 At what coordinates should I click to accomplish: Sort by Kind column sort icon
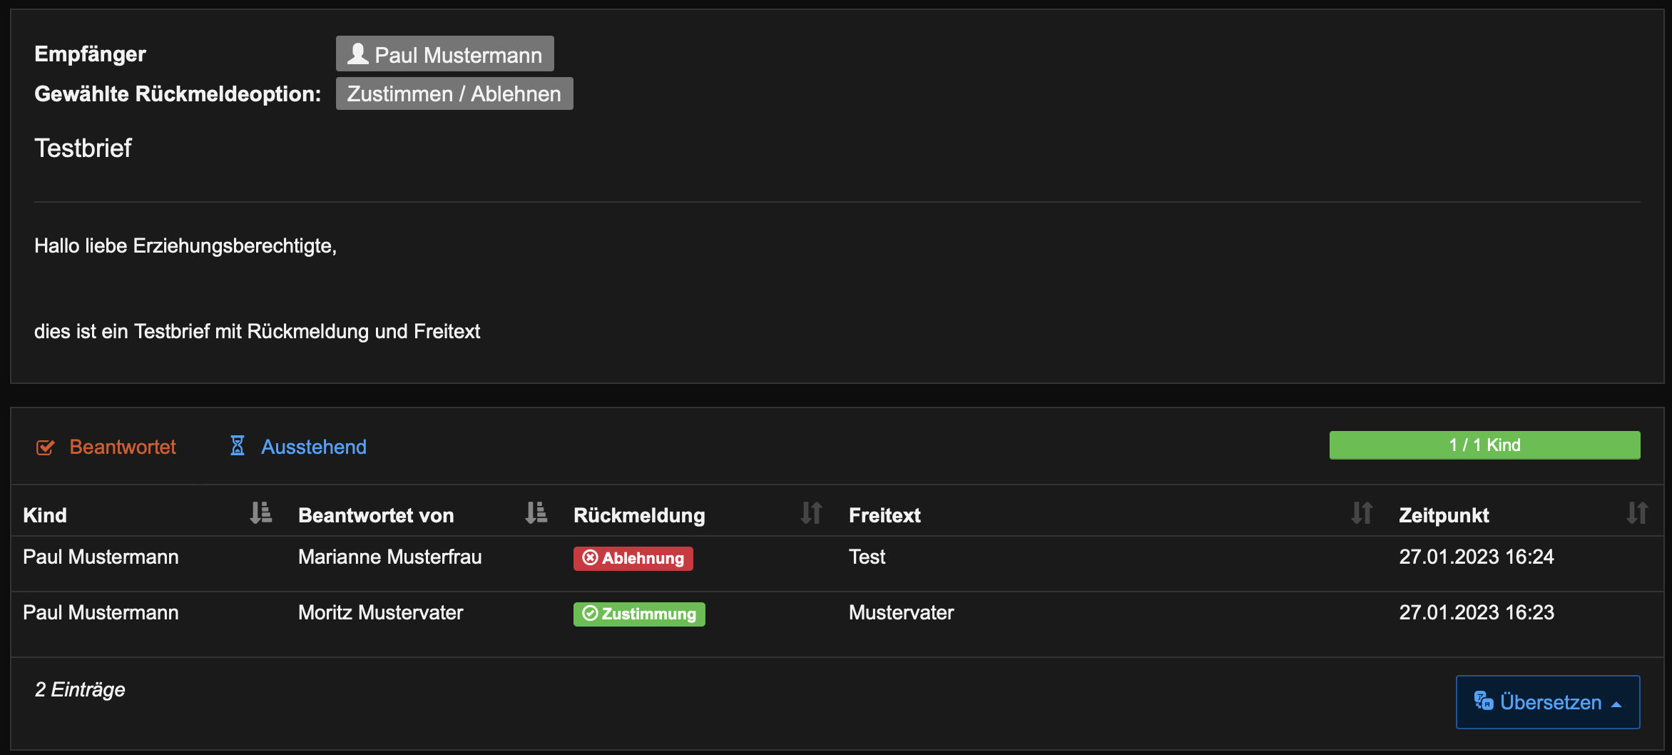(261, 513)
